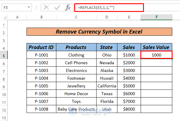The image size is (180, 121).
Task: Expand the Name Box dropdown arrow
Action: [x=29, y=7]
